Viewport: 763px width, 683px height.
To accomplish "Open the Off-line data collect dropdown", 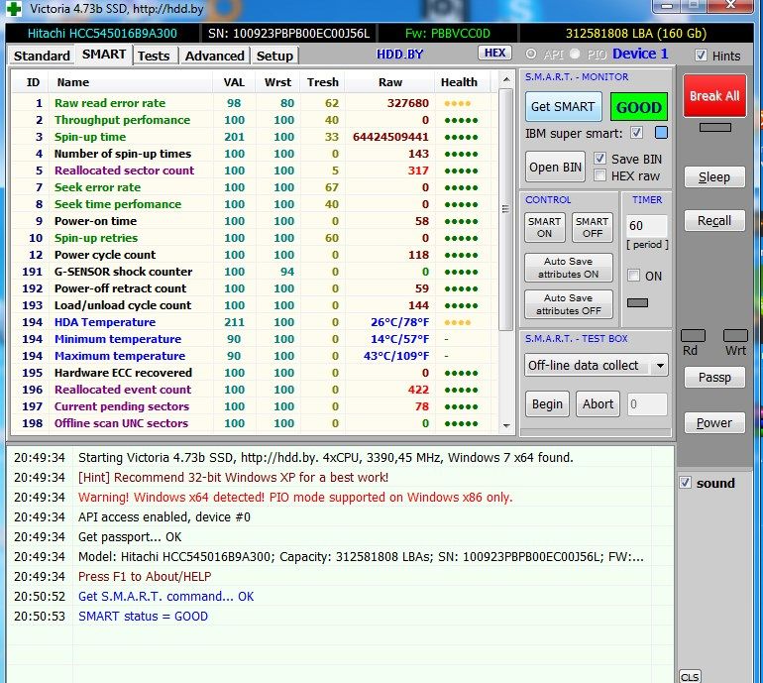I will click(x=660, y=365).
